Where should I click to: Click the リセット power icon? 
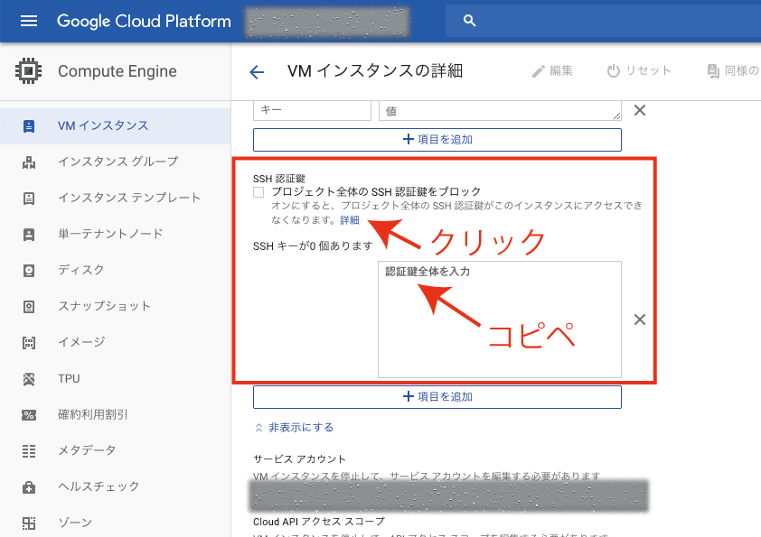pyautogui.click(x=614, y=70)
